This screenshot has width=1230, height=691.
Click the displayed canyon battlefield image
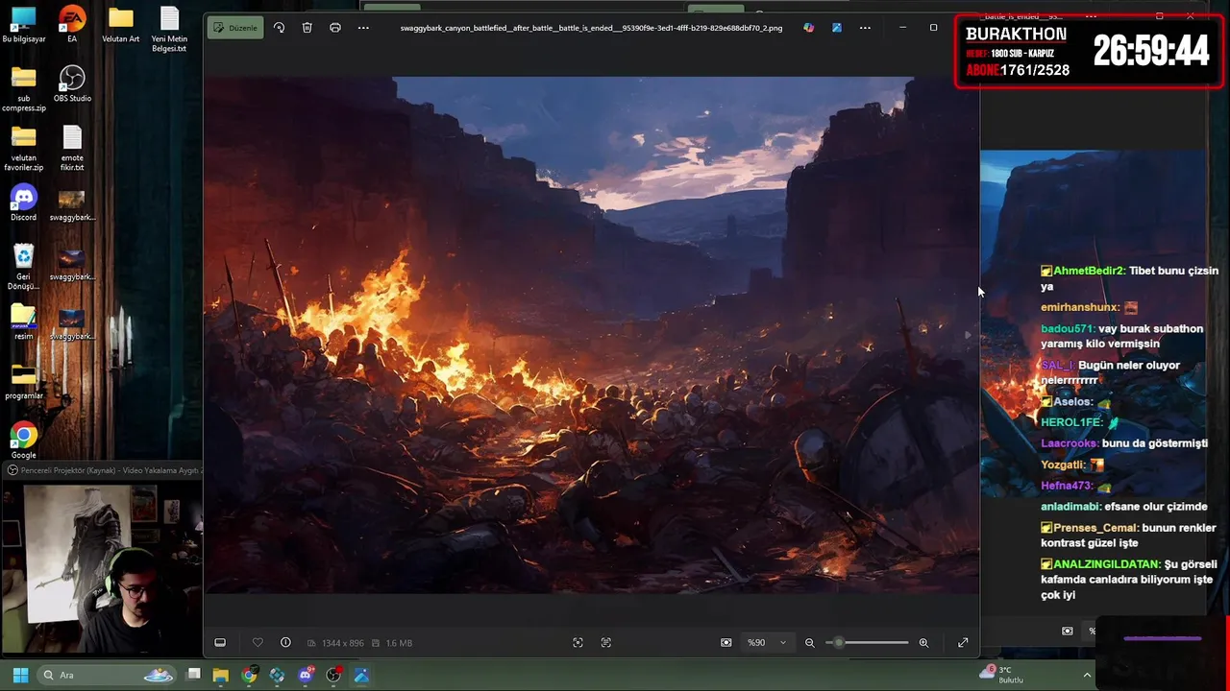(x=591, y=335)
